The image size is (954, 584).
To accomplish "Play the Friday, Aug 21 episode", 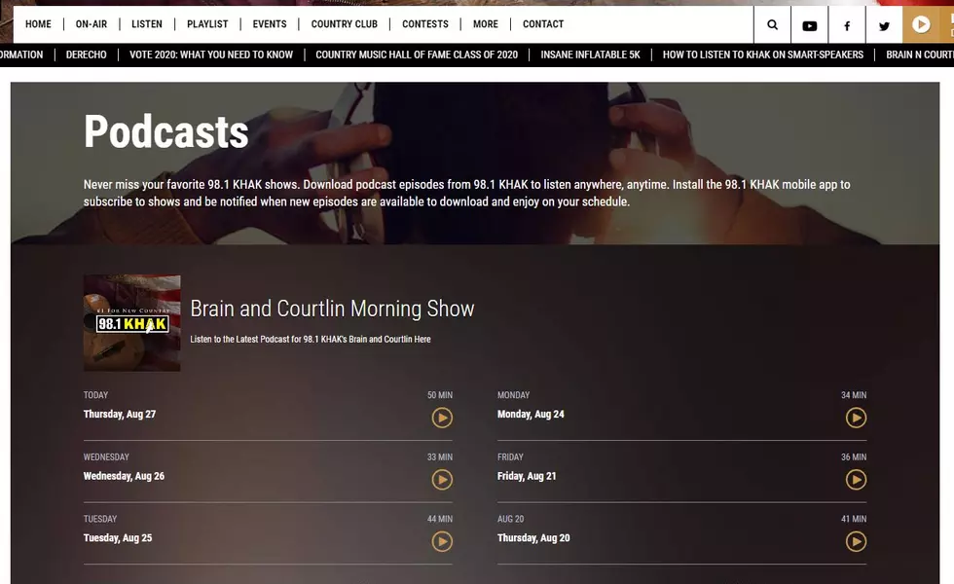I will (856, 480).
